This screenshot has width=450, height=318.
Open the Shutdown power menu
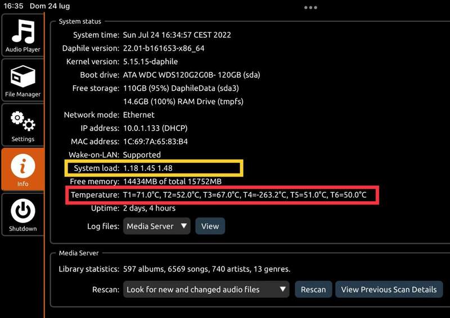22,215
